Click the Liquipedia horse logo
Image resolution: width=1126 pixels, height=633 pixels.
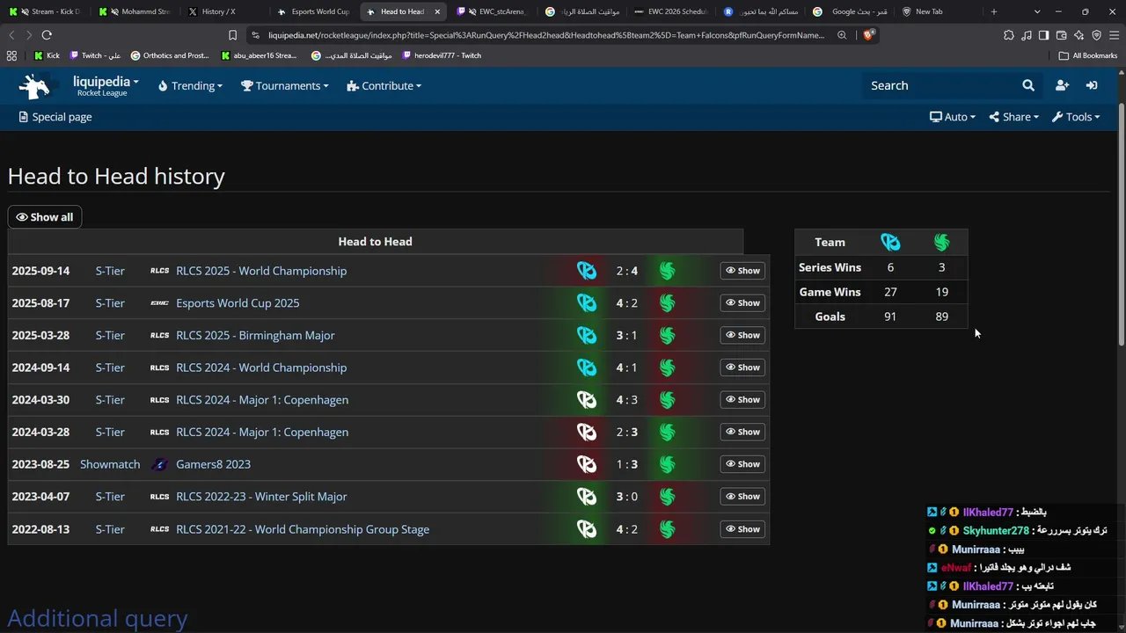click(x=35, y=86)
